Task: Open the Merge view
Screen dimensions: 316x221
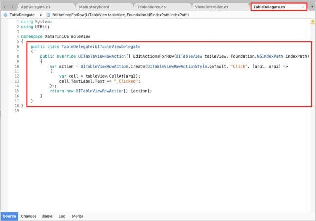Action: pos(78,216)
